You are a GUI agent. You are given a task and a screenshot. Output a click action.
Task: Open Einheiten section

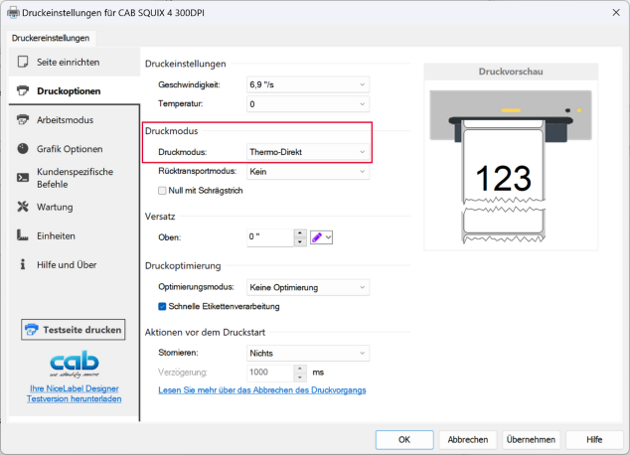(x=75, y=235)
